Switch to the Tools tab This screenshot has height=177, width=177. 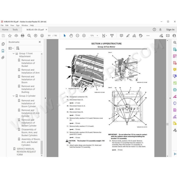click(15, 30)
